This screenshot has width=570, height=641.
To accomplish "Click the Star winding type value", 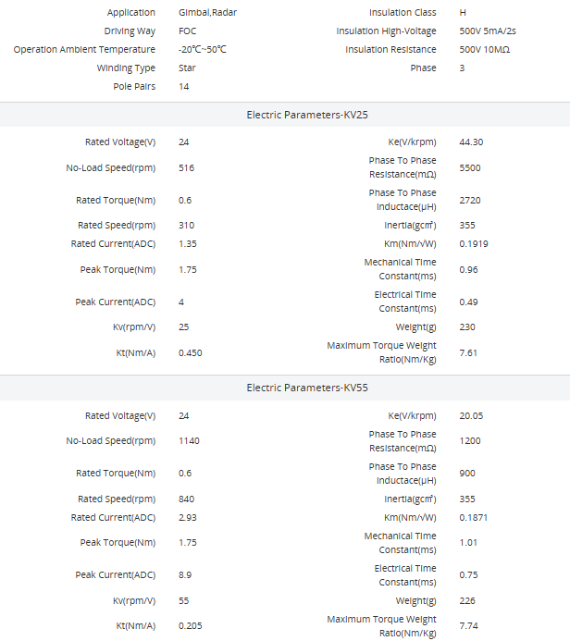I will tap(187, 68).
